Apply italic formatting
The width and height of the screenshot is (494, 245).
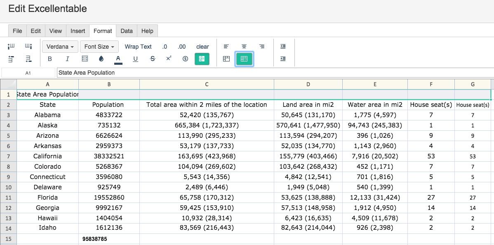(x=67, y=59)
